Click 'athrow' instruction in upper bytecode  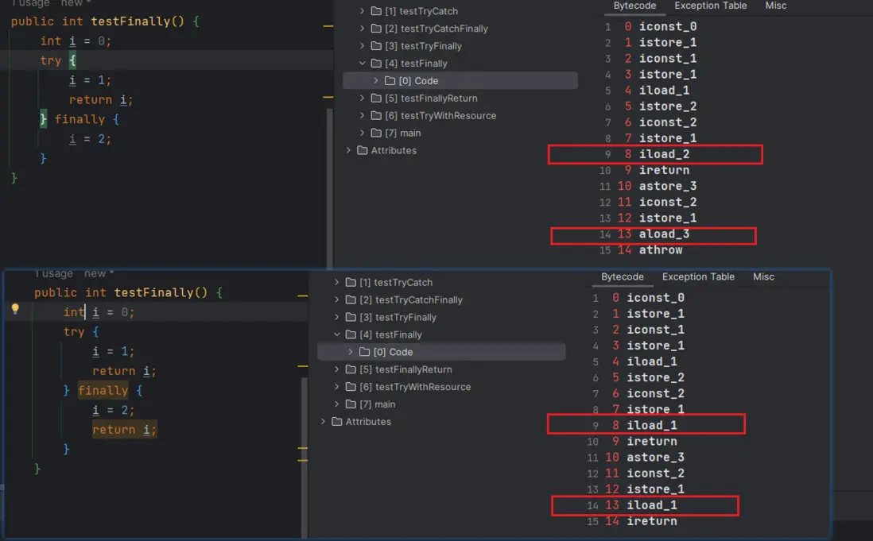point(661,250)
